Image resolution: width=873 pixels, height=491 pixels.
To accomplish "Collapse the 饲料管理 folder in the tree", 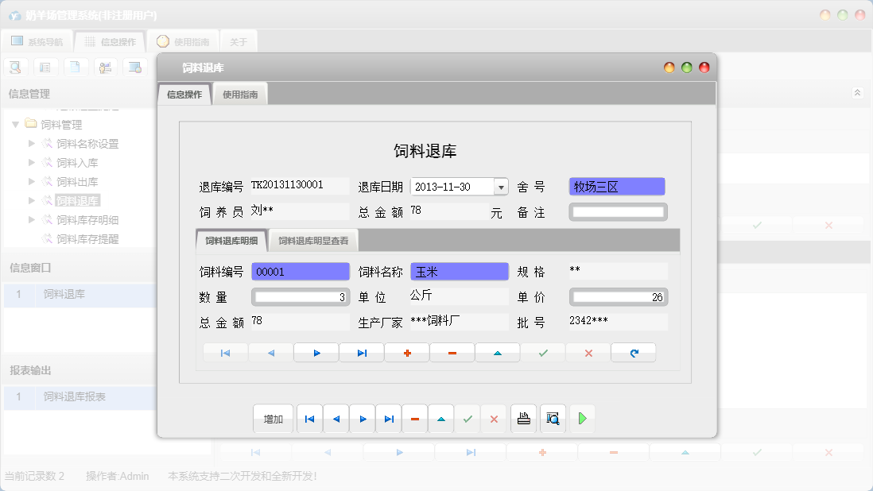I will click(x=16, y=124).
